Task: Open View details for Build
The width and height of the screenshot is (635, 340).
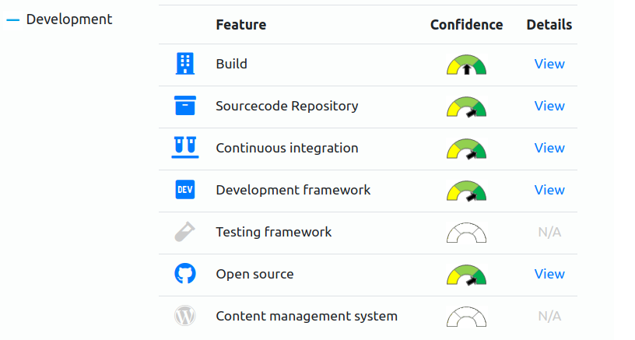Action: tap(549, 64)
